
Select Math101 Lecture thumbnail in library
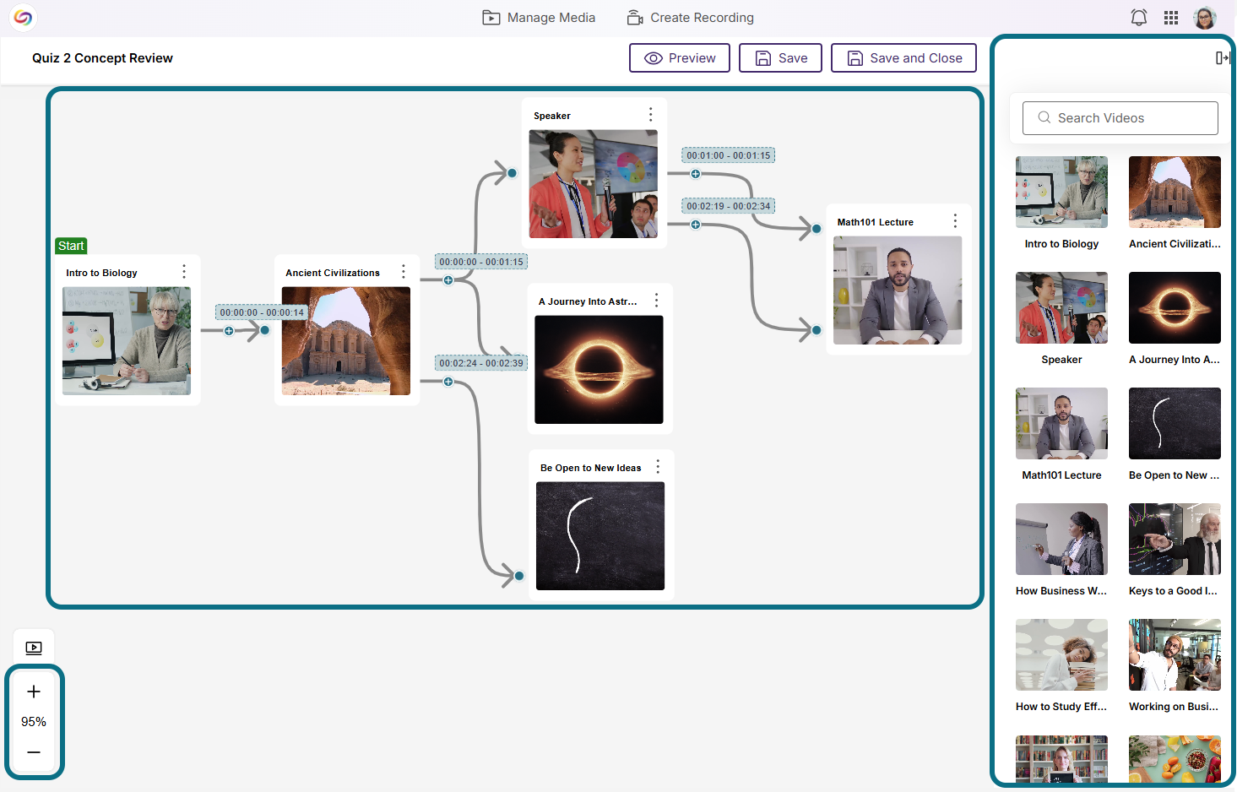(x=1061, y=423)
